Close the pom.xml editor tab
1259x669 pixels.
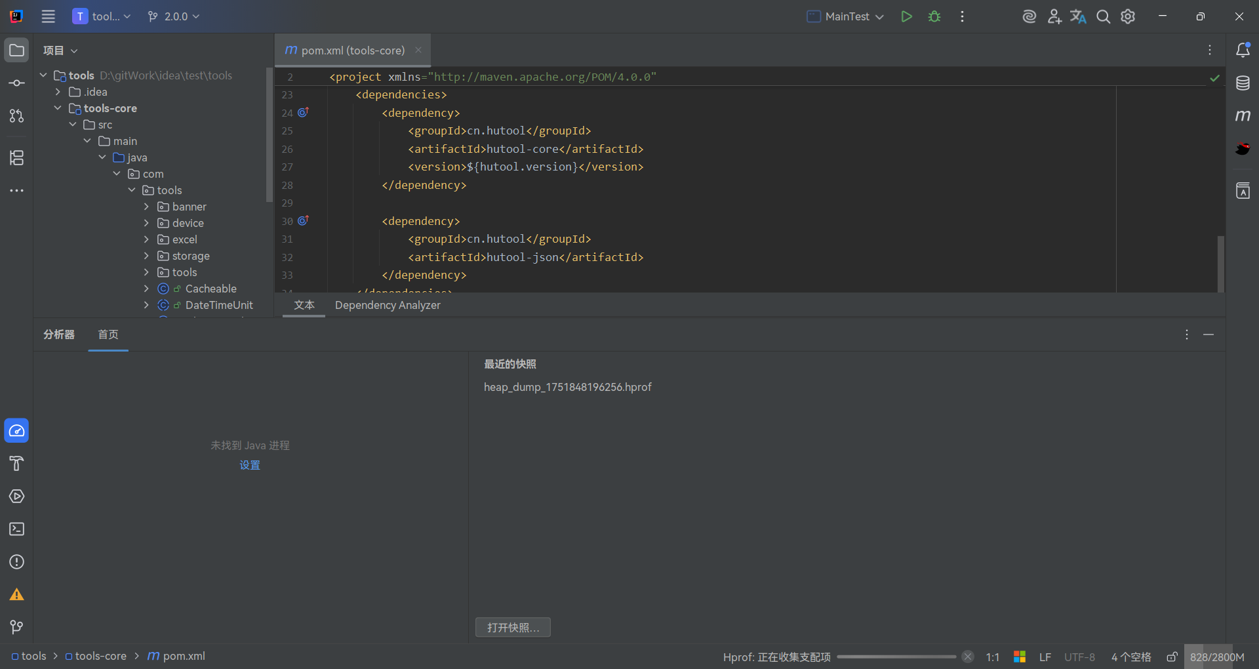[418, 50]
